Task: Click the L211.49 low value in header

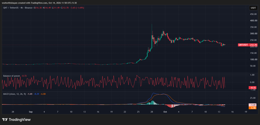Action: click(56, 8)
